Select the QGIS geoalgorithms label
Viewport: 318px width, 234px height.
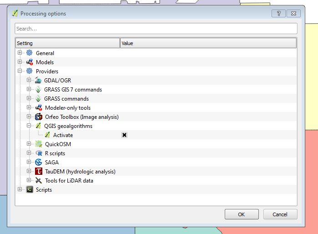pos(68,126)
